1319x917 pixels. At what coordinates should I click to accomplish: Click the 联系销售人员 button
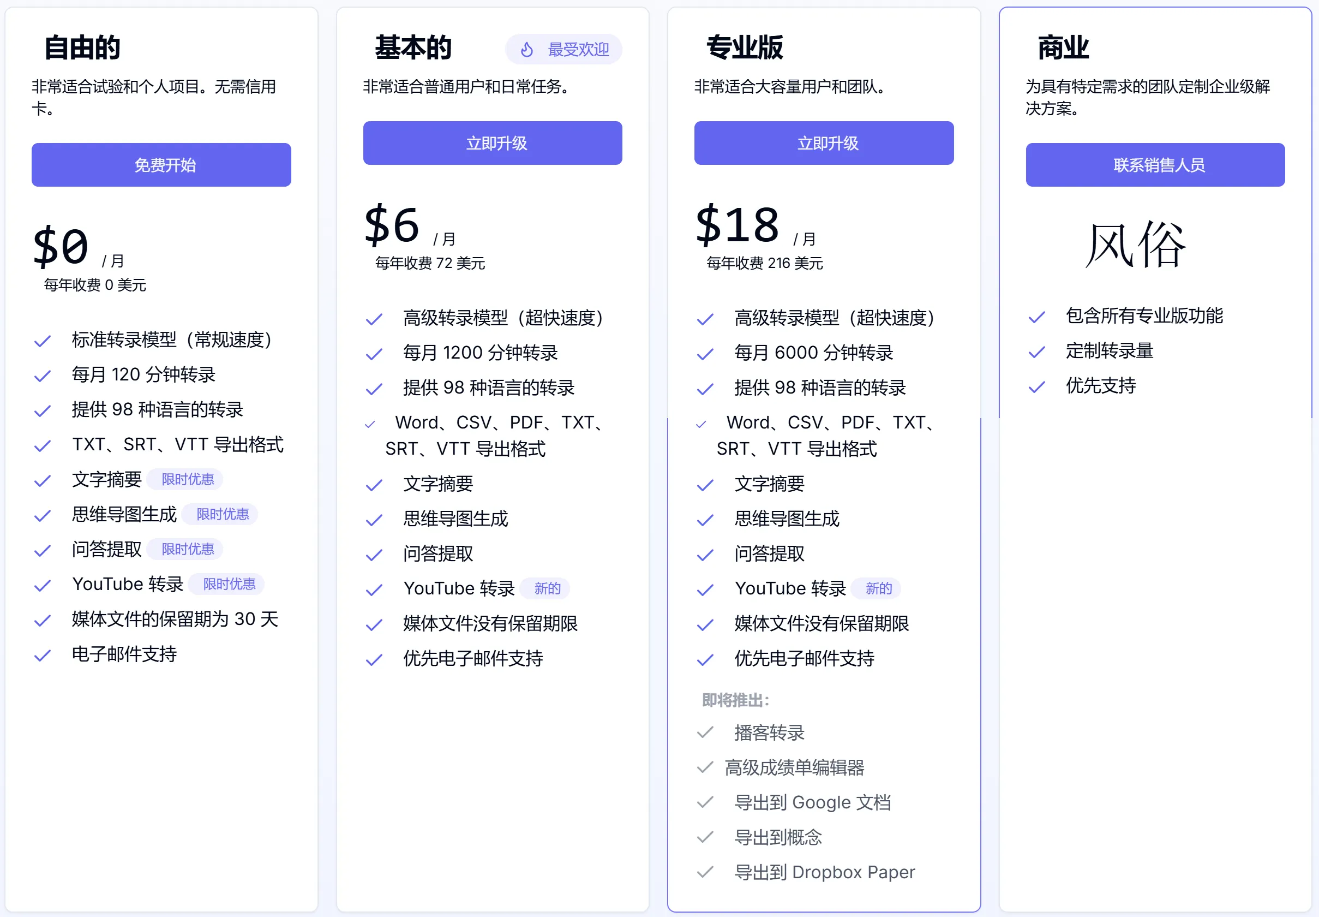[1155, 165]
